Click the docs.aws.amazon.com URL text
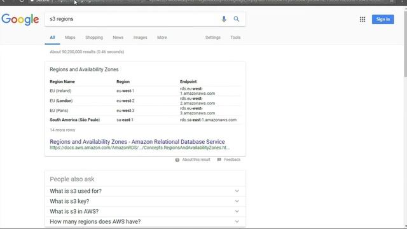407x229 pixels. 140,148
